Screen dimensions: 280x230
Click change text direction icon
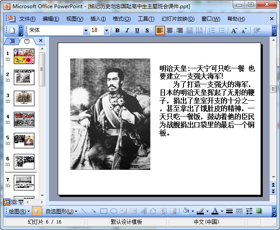coord(199,31)
